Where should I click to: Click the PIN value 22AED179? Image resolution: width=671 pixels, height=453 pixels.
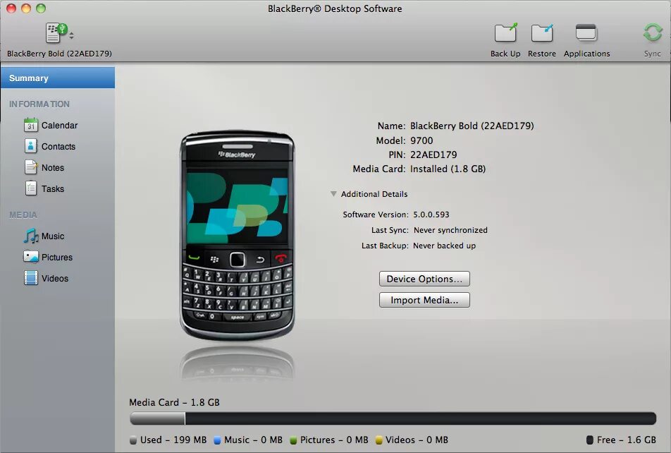pos(433,155)
